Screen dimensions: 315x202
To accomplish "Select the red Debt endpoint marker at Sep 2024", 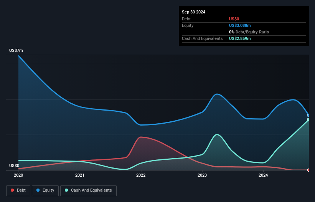I will pyautogui.click(x=308, y=170).
